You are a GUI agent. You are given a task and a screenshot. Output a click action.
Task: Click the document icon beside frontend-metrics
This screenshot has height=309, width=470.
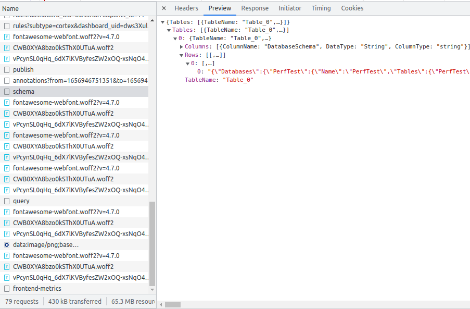6,288
